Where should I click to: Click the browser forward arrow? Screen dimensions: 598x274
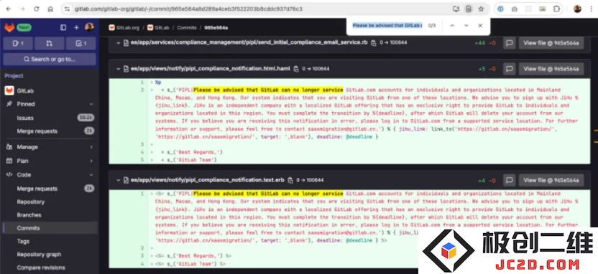pos(22,9)
